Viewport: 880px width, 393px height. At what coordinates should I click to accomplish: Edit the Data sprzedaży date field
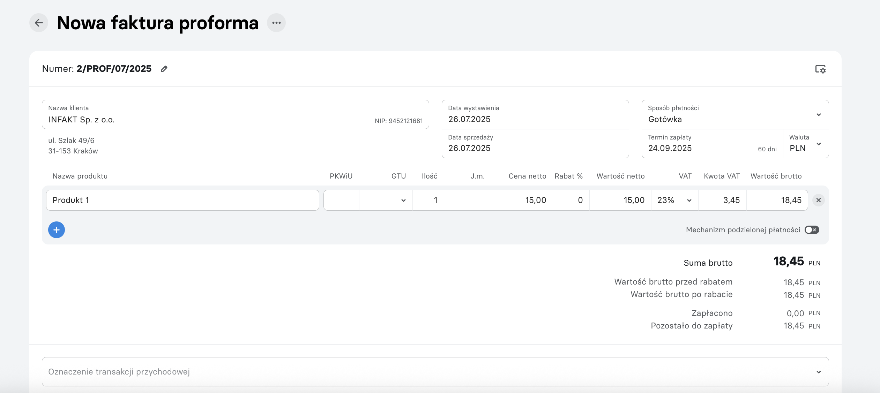(x=535, y=144)
